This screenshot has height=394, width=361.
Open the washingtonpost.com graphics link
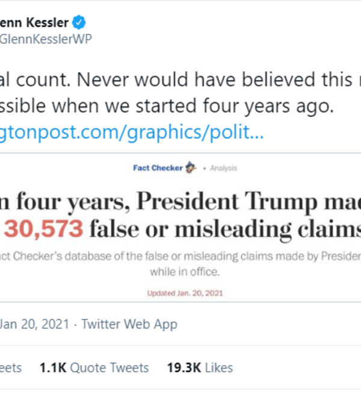tap(132, 132)
